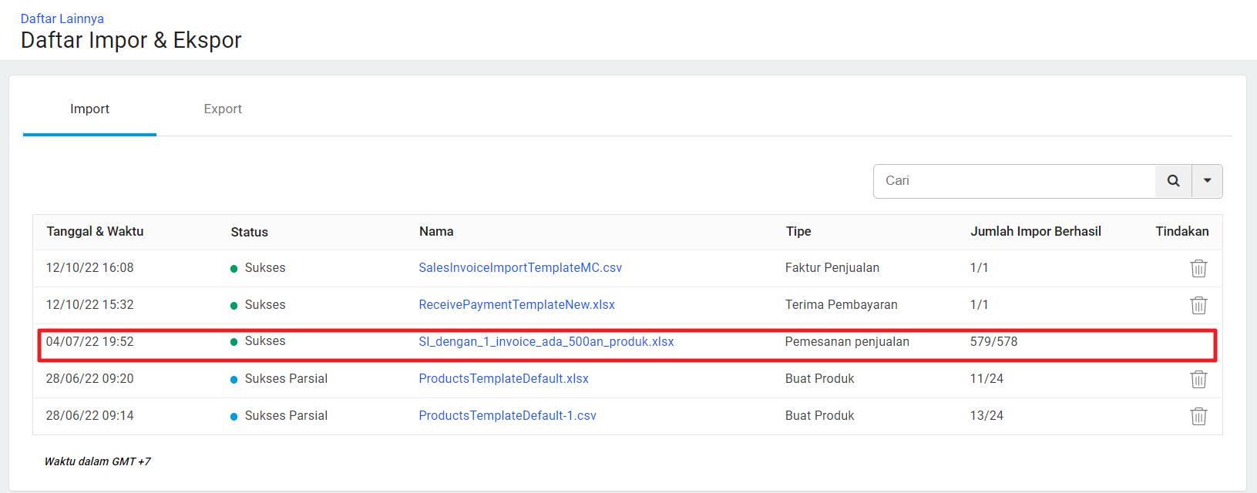The image size is (1257, 493).
Task: Click the Nama column header
Action: coord(436,232)
